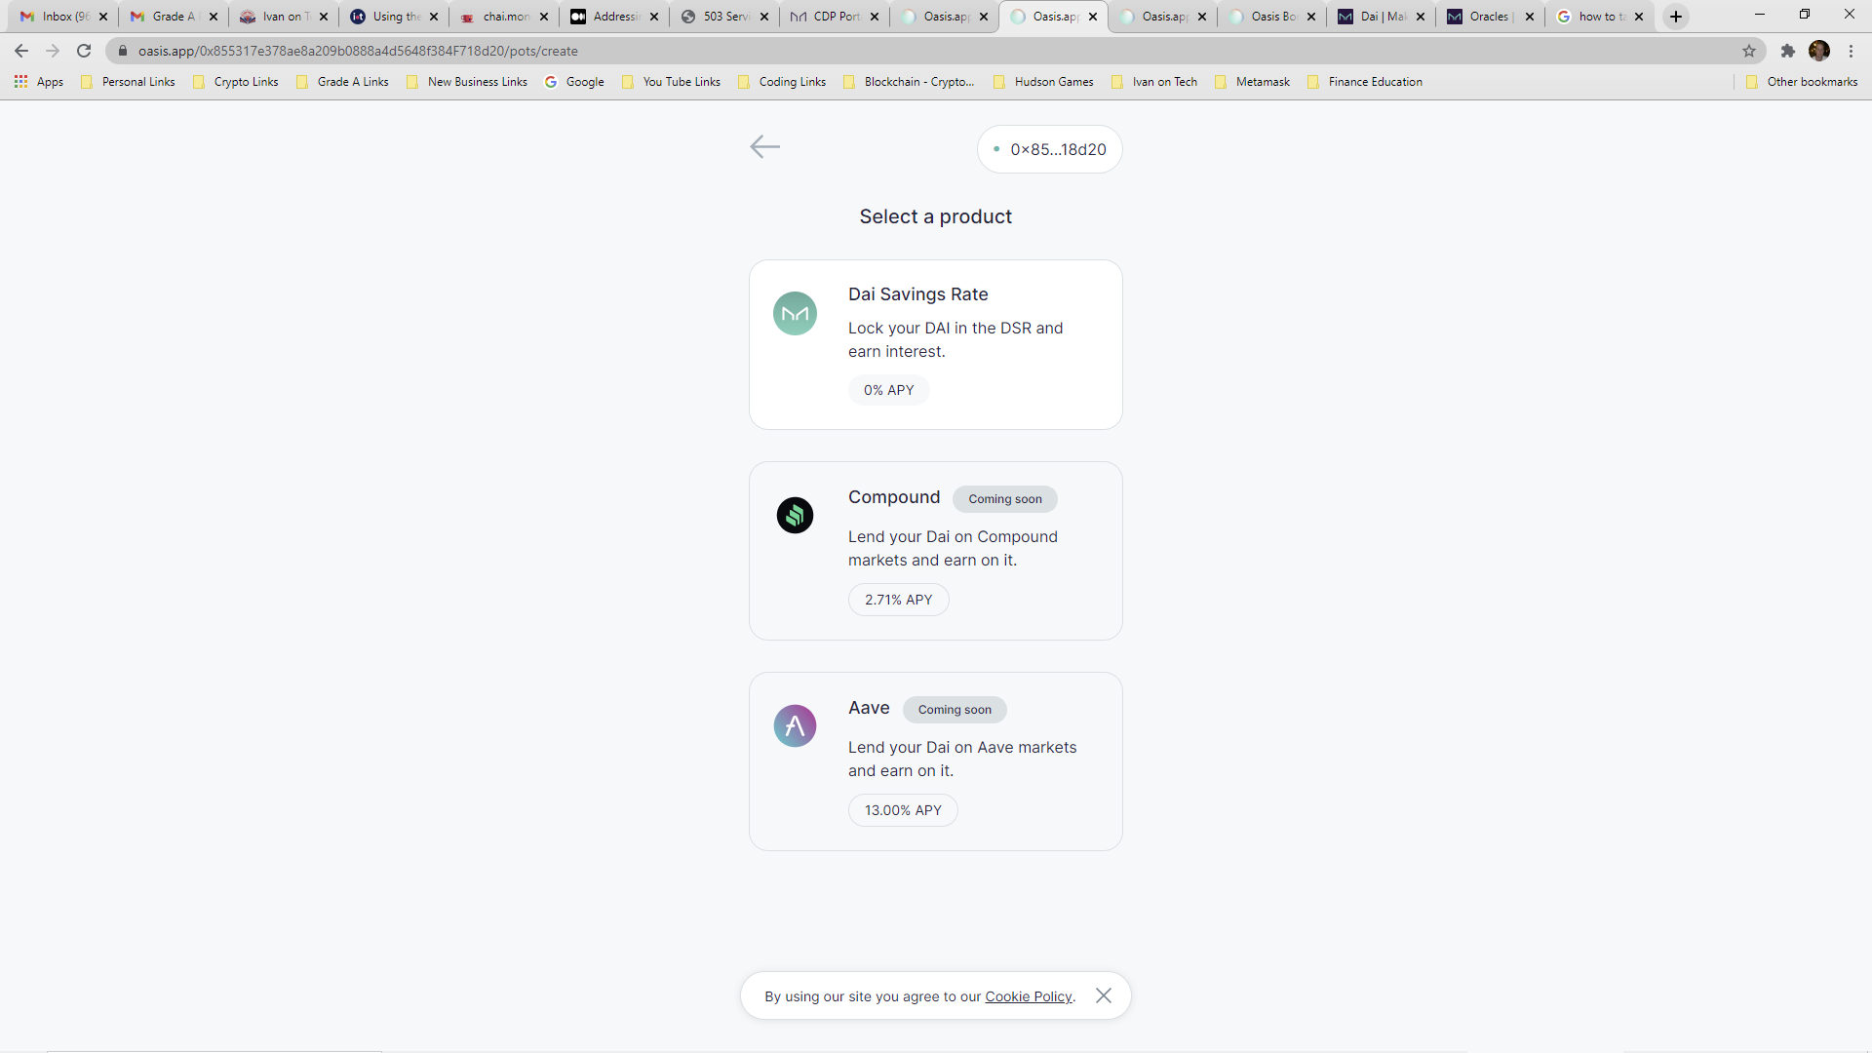
Task: Close the Addressing tab
Action: [654, 17]
